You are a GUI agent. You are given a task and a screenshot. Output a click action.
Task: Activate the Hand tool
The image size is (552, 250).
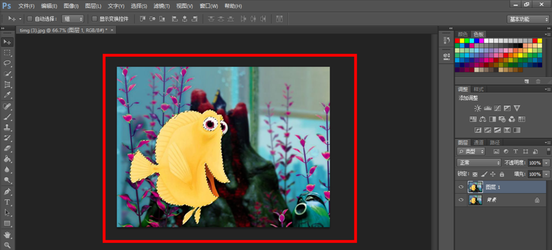pos(7,234)
